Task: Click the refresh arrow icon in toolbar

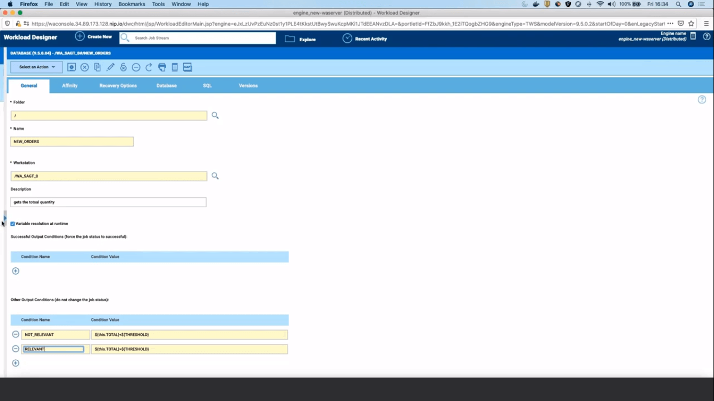Action: click(x=149, y=67)
